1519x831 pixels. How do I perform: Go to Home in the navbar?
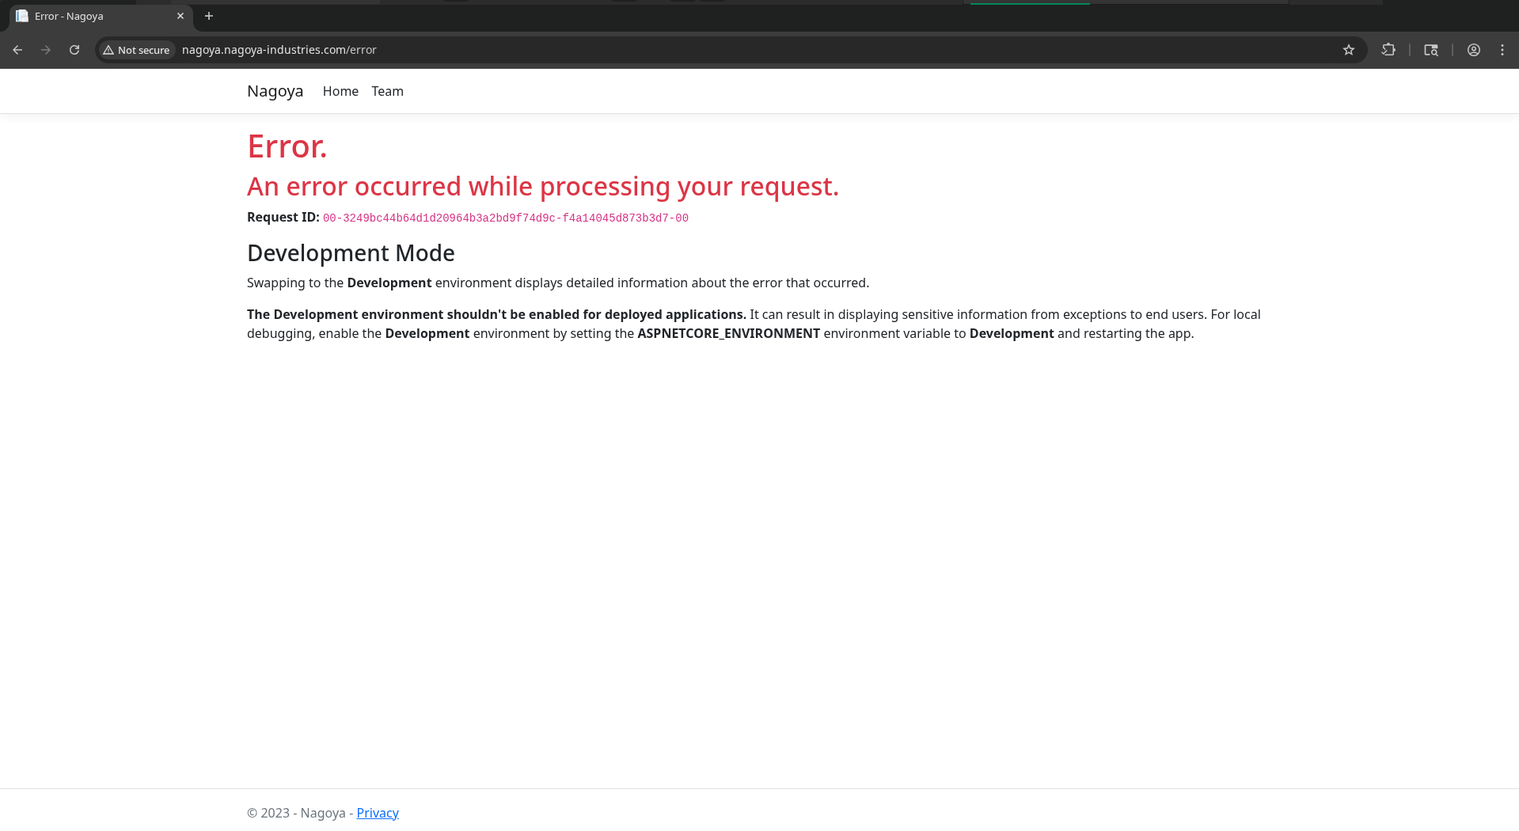point(340,91)
